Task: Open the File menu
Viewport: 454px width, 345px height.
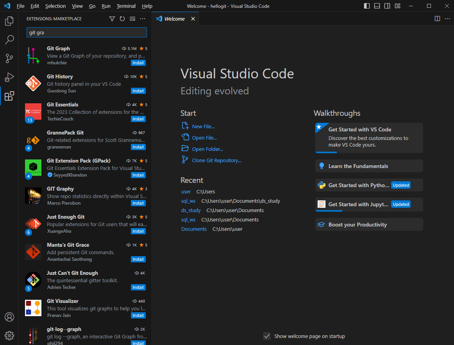Action: point(21,6)
